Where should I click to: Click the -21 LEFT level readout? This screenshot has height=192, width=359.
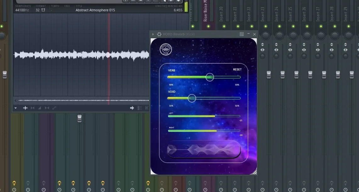[240, 120]
